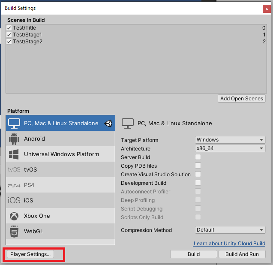Image resolution: width=273 pixels, height=265 pixels.
Task: Uncheck the Test/Title scene checkbox
Action: [x=9, y=28]
